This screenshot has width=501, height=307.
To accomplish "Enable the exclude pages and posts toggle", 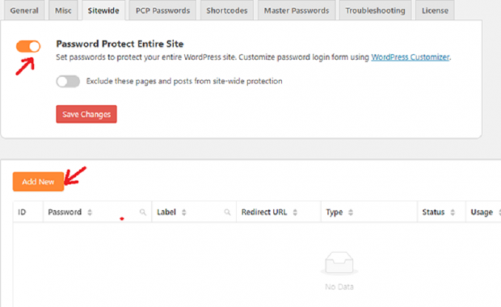I will 68,81.
